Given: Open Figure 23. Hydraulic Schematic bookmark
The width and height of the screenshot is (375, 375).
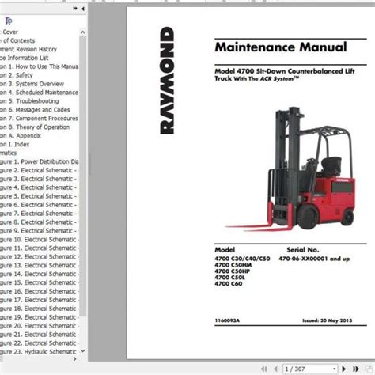Looking at the screenshot, I should point(39,352).
